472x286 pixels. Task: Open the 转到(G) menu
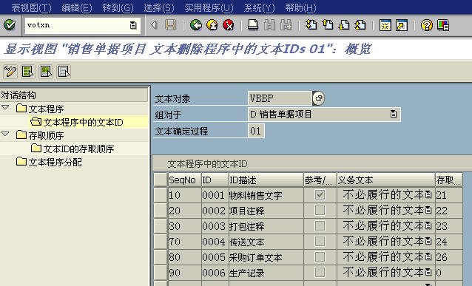tap(118, 7)
